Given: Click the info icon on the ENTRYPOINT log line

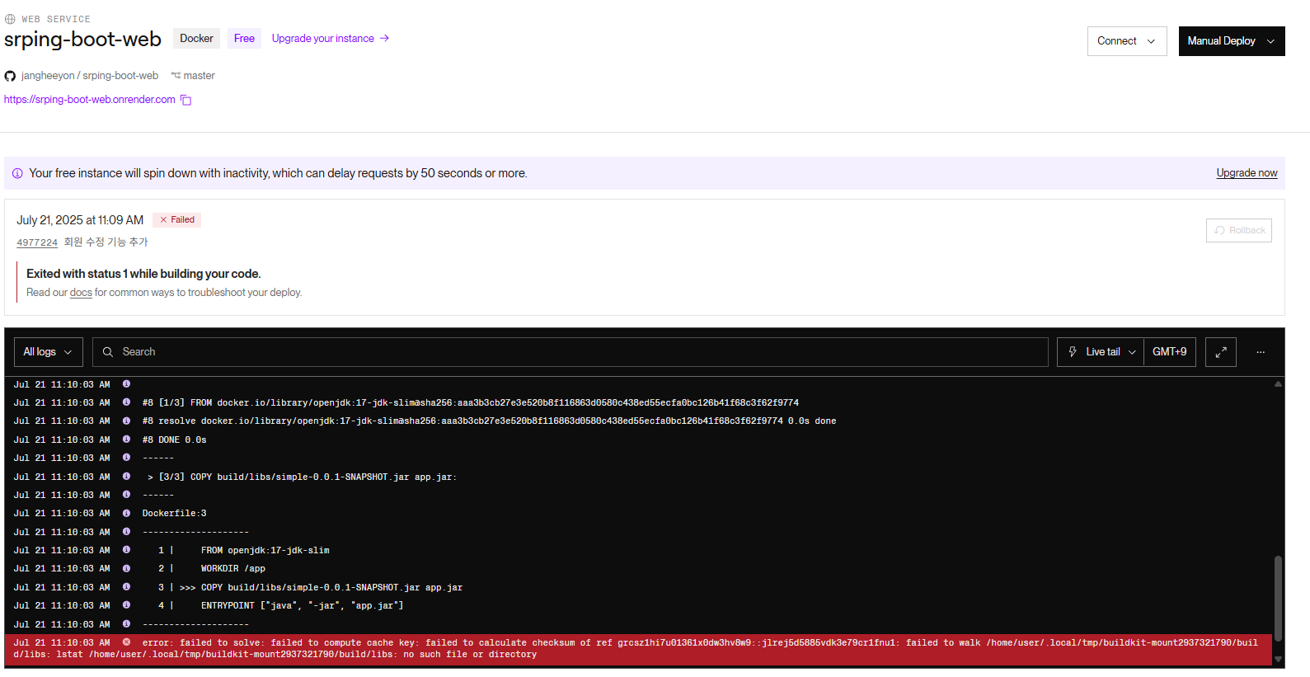Looking at the screenshot, I should coord(126,605).
